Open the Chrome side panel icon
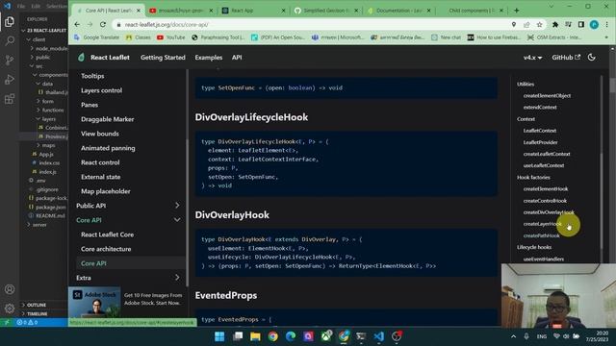The image size is (616, 346). pos(581,24)
